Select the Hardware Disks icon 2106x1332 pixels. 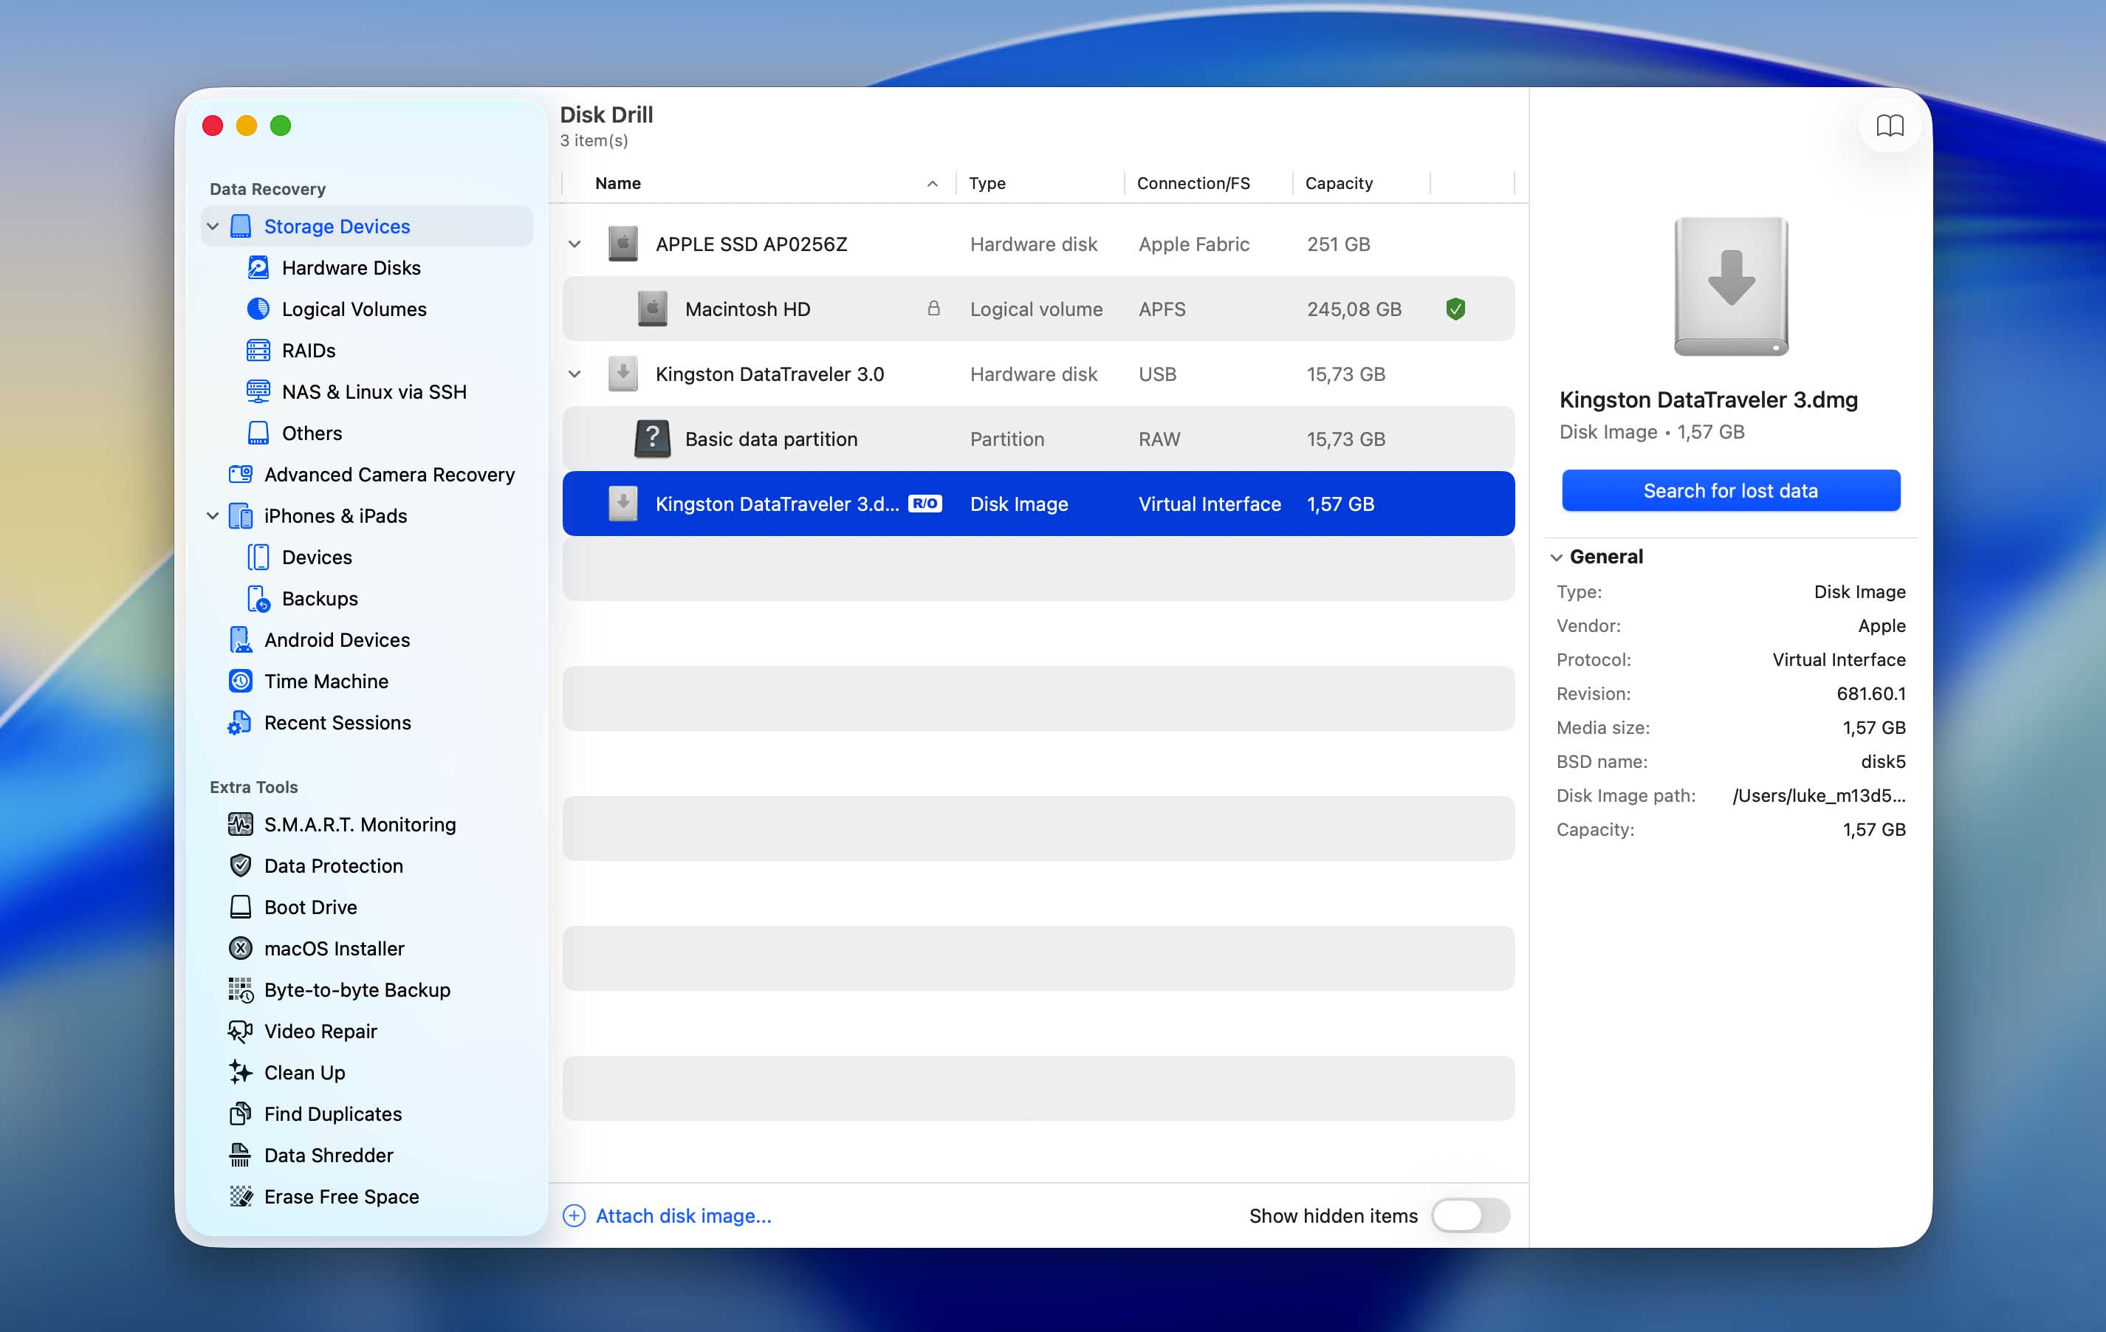pyautogui.click(x=258, y=267)
